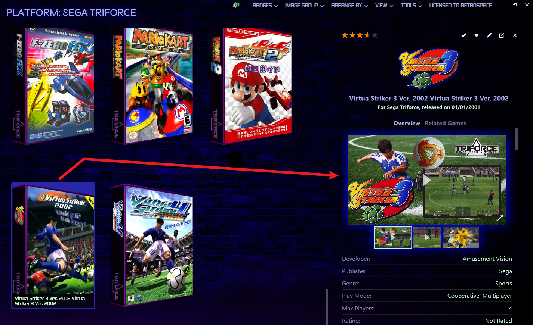This screenshot has width=533, height=325.
Task: Close the game details panel
Action: tap(515, 35)
